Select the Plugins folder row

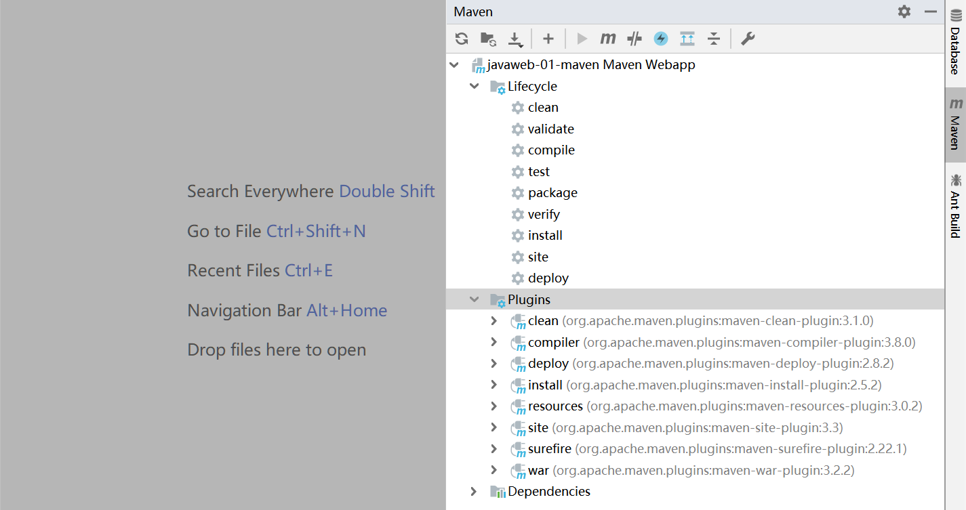(695, 299)
